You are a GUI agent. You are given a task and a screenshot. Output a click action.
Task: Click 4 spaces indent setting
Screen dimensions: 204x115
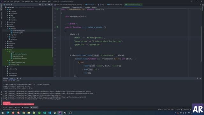click(x=178, y=110)
